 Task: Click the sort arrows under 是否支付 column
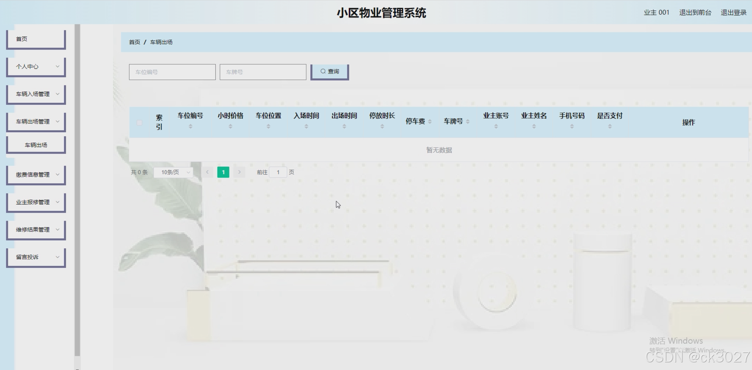tap(610, 126)
